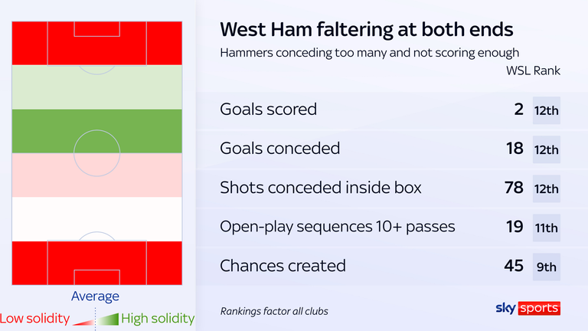Click the value 78 for shots conceded
This screenshot has width=588, height=331.
pos(514,188)
